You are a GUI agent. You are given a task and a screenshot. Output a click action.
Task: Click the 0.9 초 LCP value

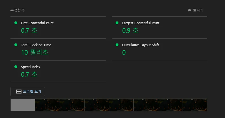[x=130, y=30]
